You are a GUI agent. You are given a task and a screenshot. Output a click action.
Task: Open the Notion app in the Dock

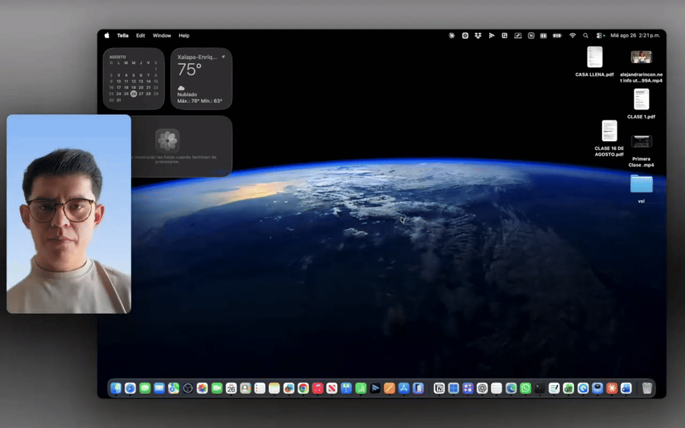(439, 388)
